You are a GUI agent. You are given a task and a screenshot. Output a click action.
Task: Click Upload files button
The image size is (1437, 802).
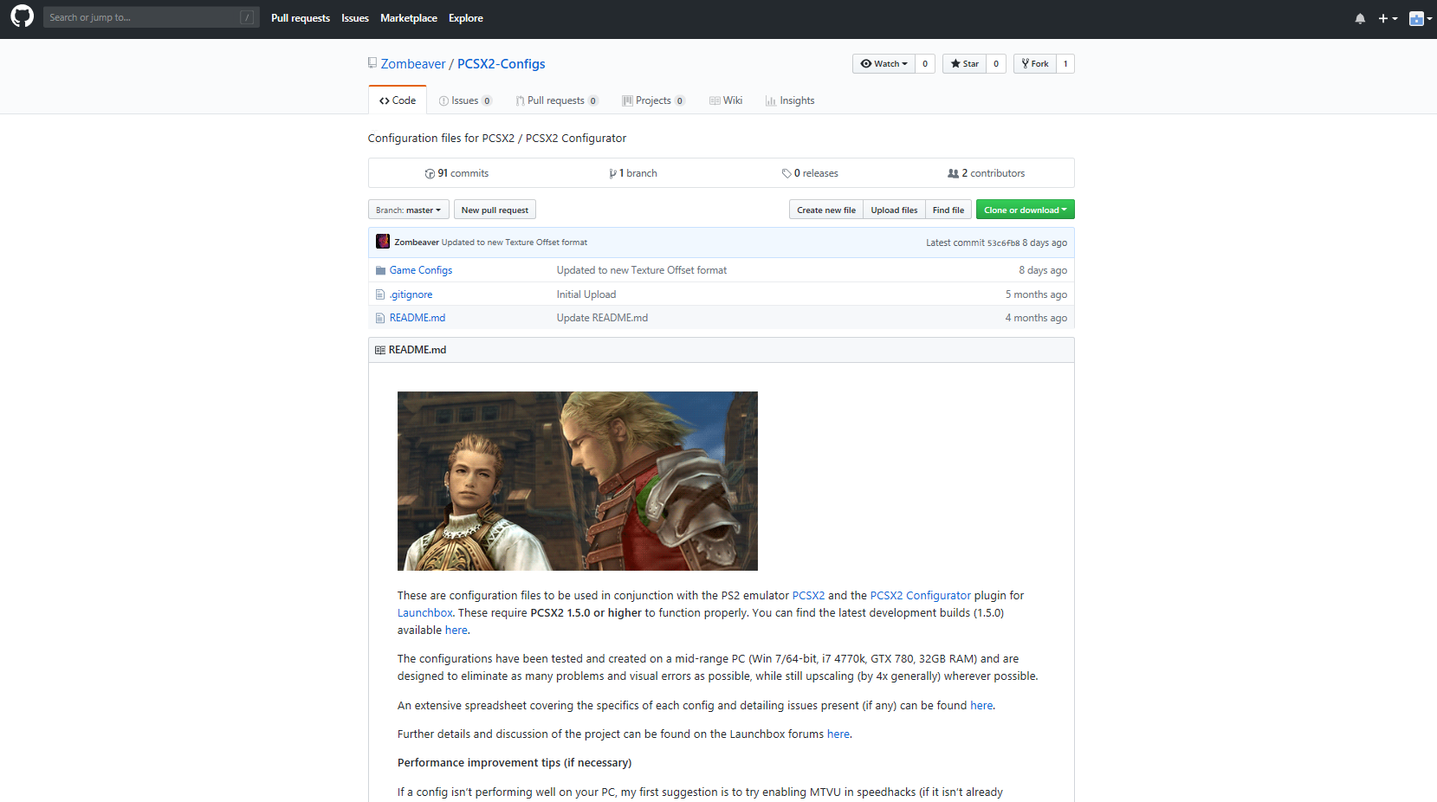[894, 210]
